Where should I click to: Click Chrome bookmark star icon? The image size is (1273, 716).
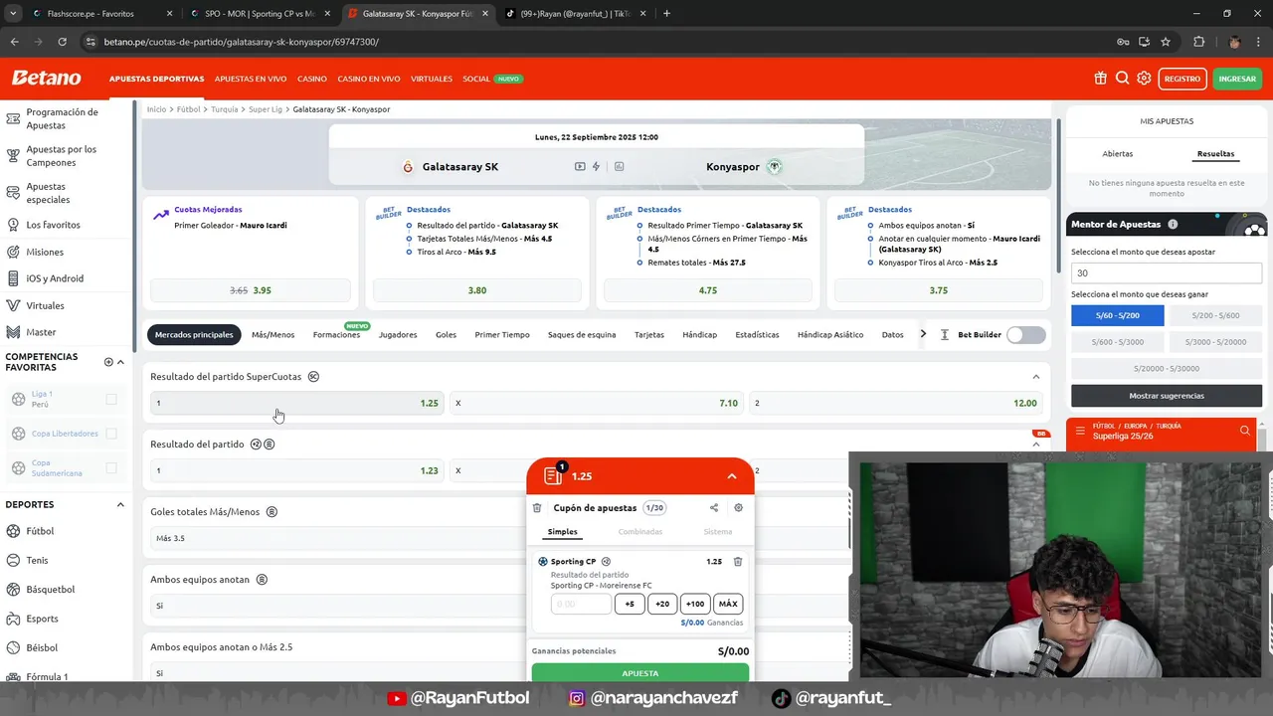(1166, 42)
